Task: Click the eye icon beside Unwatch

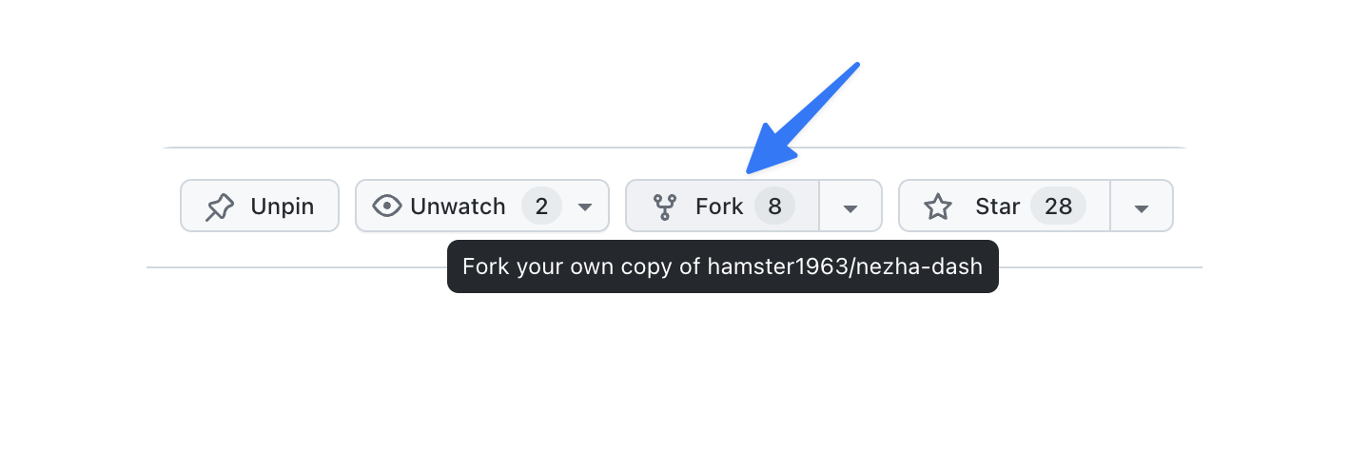Action: (386, 206)
